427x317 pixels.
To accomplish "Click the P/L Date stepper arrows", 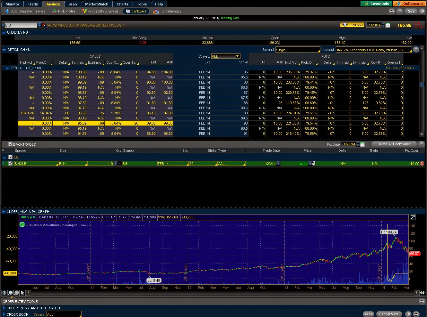I will click(358, 144).
